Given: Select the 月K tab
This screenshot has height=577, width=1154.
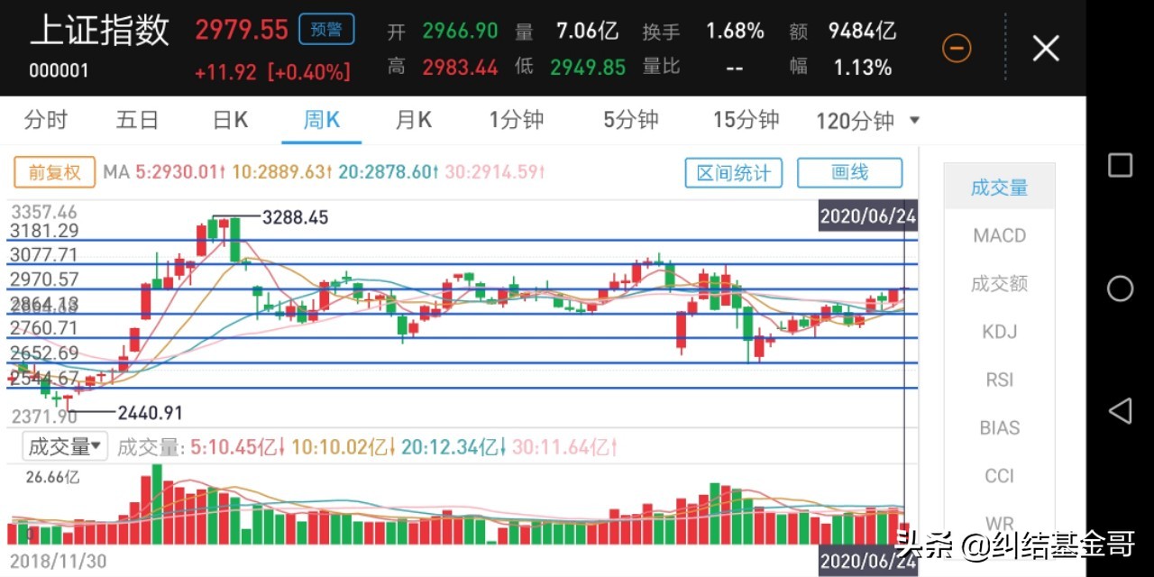Looking at the screenshot, I should (413, 120).
